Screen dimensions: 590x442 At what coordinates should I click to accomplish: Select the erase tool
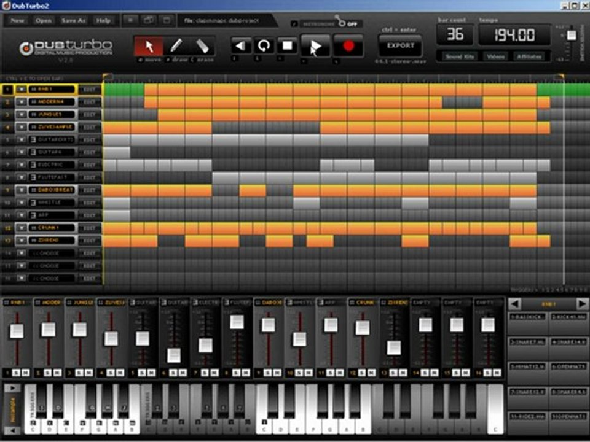tap(202, 46)
